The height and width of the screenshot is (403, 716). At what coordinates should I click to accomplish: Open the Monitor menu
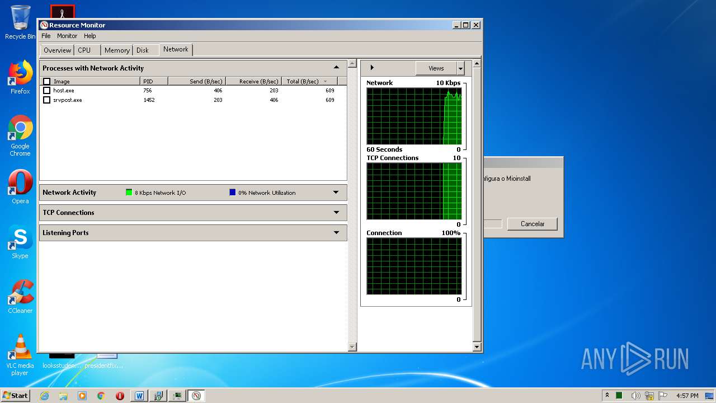pyautogui.click(x=67, y=36)
